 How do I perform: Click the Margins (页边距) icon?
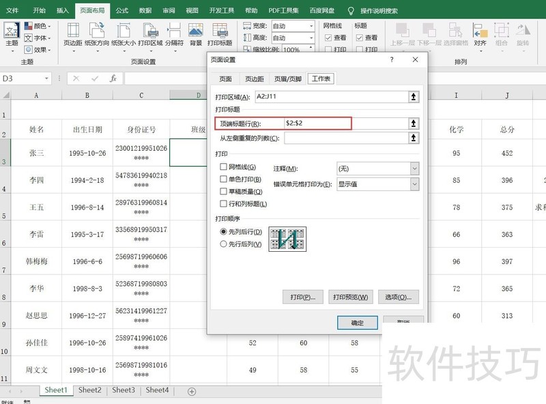coord(73,30)
